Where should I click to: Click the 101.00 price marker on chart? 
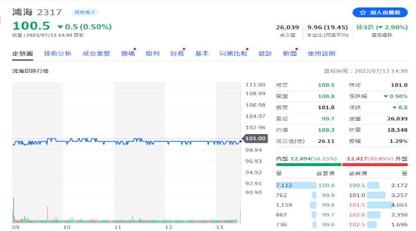(x=255, y=138)
